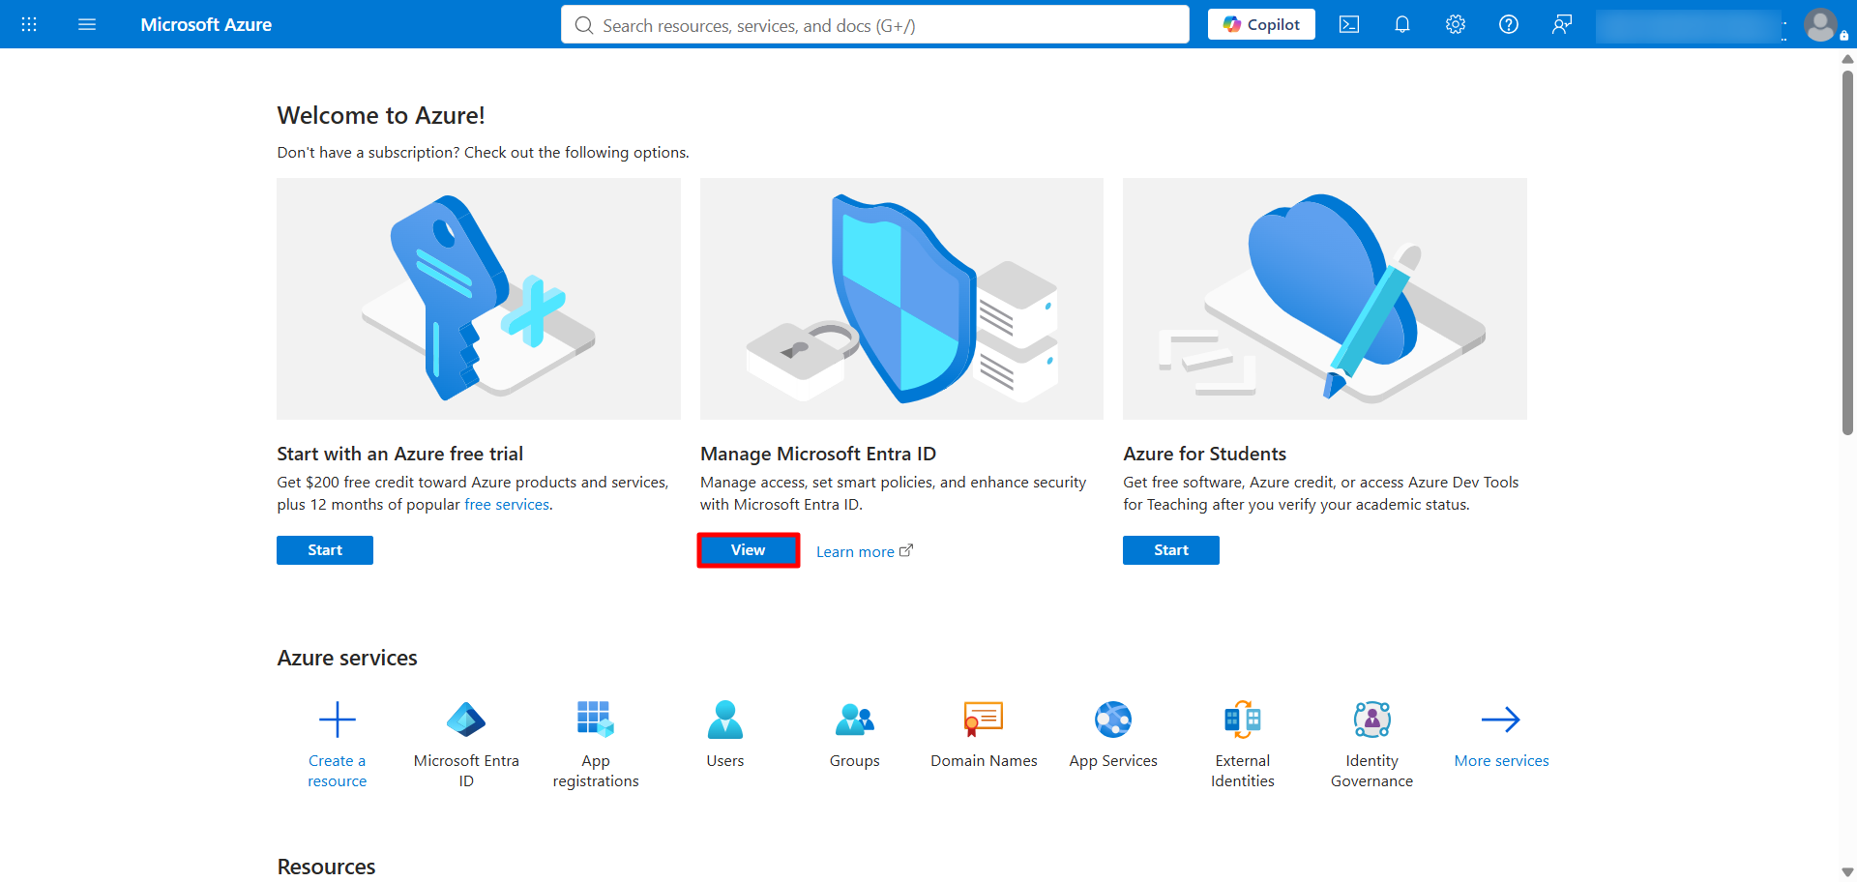
Task: Click the Welcome to Azure! heading
Action: [381, 115]
